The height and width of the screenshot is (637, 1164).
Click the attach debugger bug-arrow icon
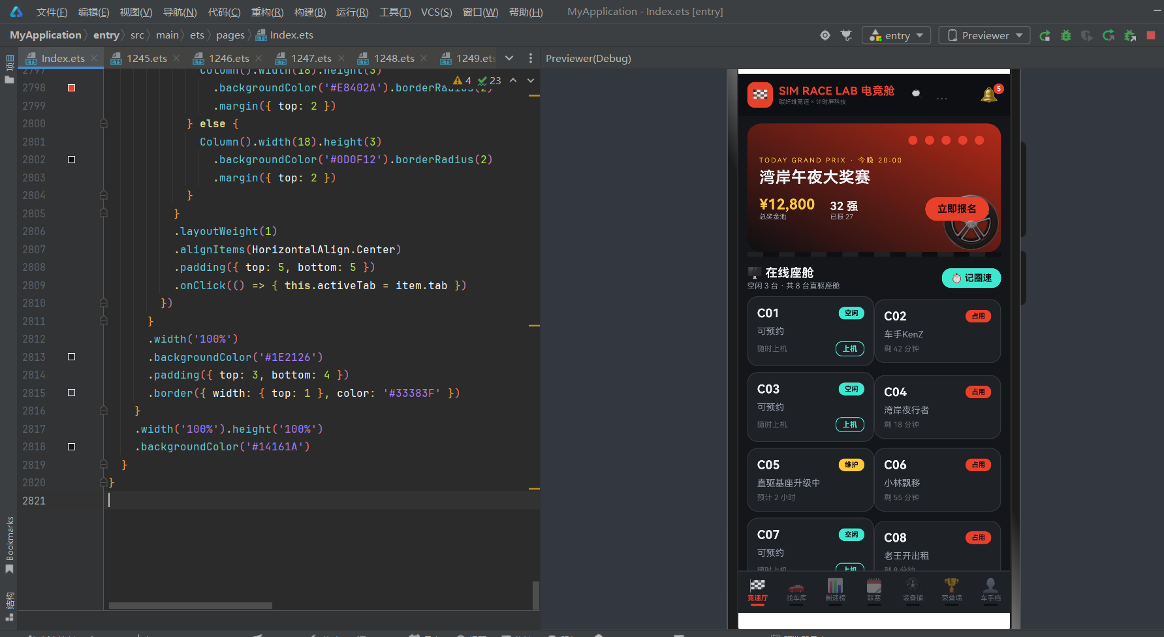point(1130,35)
